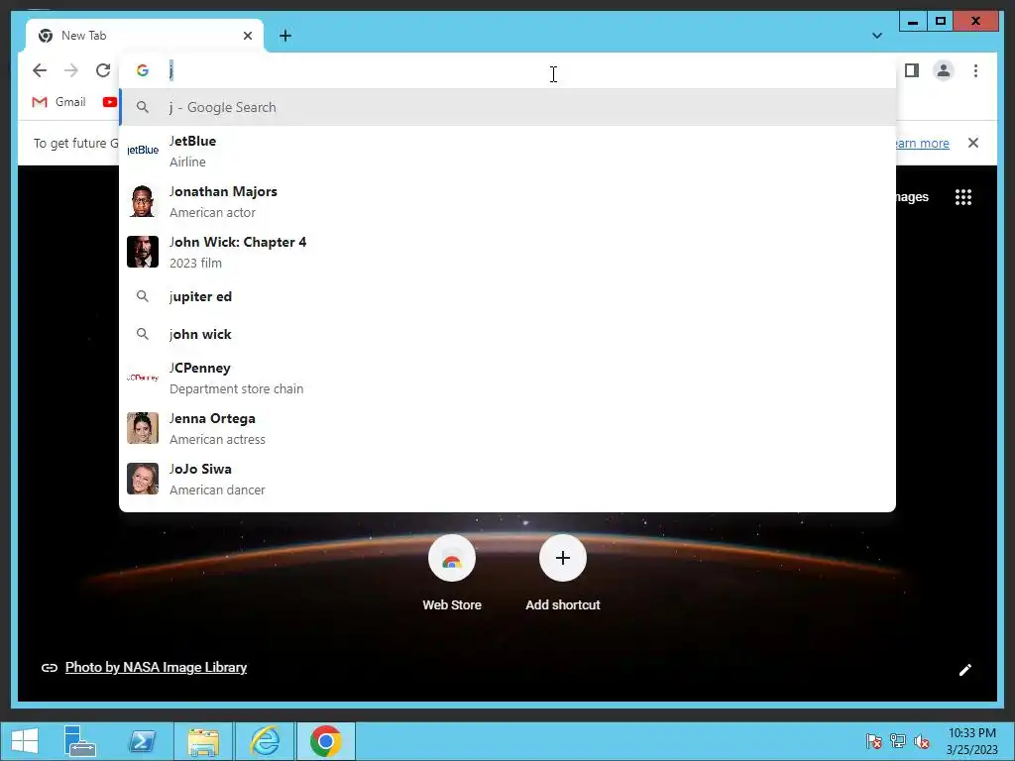Viewport: 1015px width, 761px height.
Task: Choose the JCPenney suggestion
Action: click(x=507, y=378)
